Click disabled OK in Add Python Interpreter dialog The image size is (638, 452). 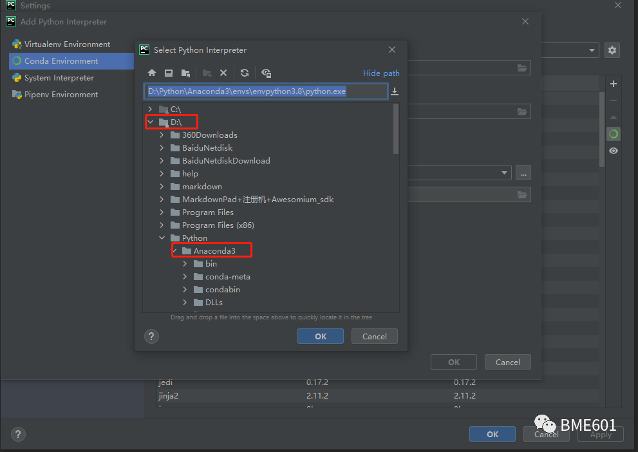tap(454, 362)
